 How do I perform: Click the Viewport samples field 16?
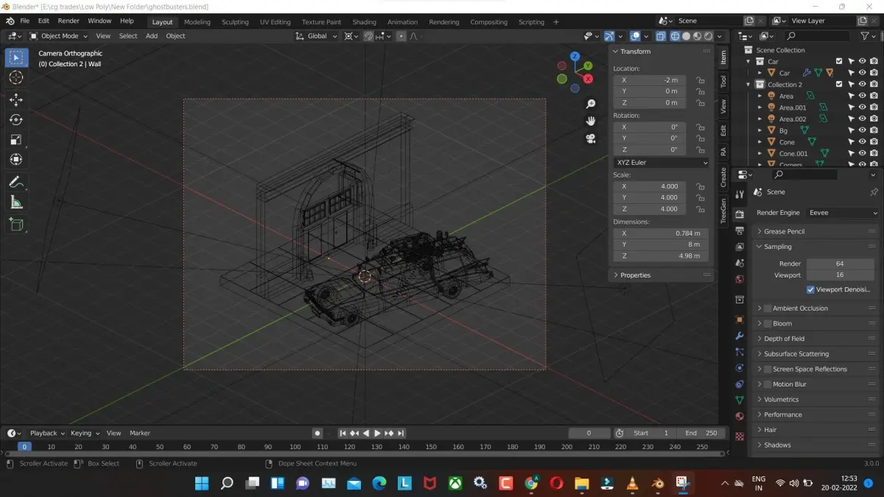coord(840,275)
